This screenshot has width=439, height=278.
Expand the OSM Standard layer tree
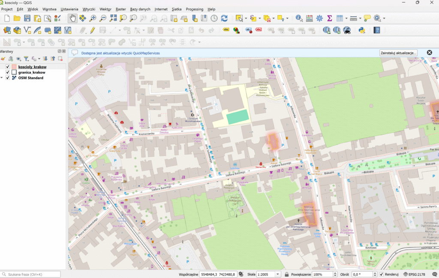click(2, 78)
